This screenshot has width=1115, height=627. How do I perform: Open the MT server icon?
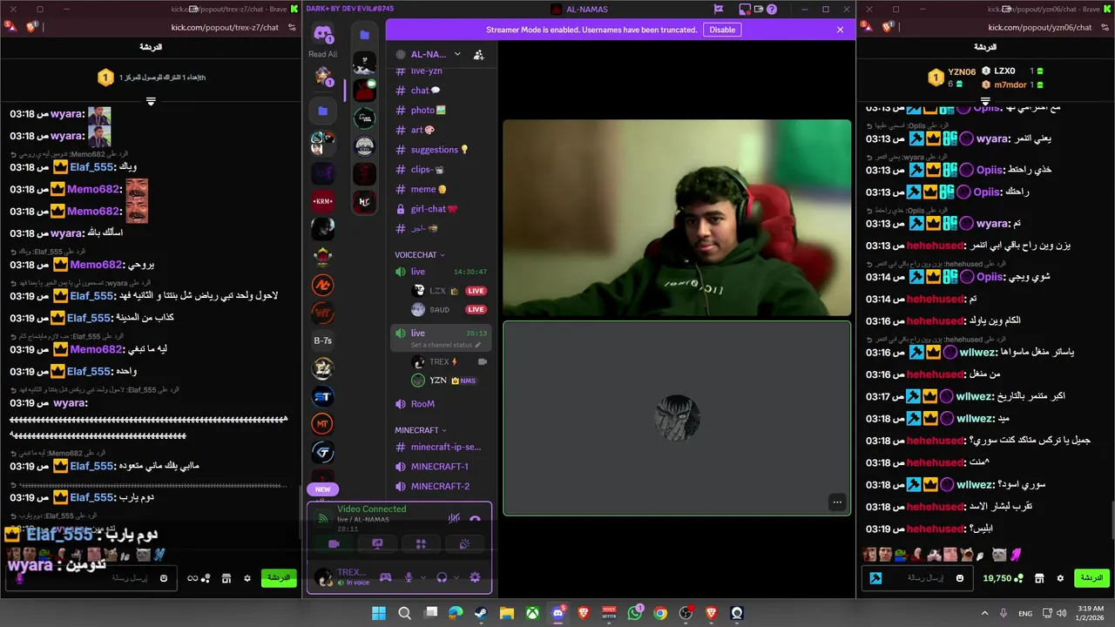coord(322,424)
